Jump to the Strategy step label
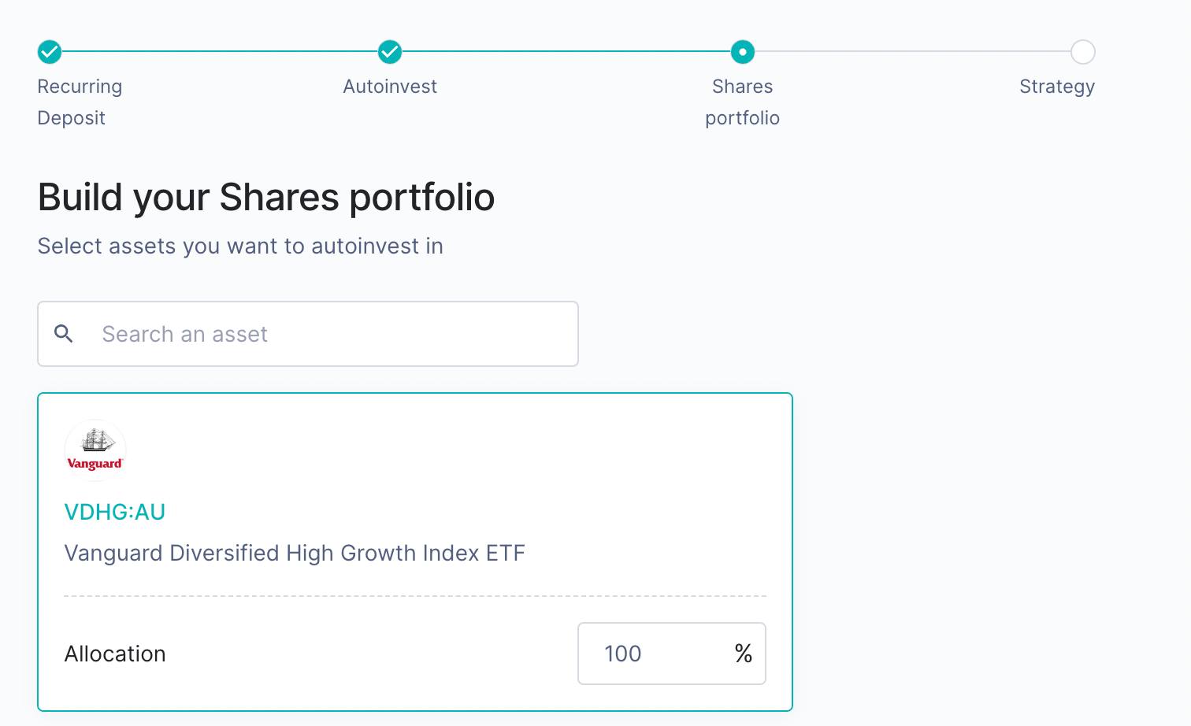Screen dimensions: 1191x726 click(1057, 87)
